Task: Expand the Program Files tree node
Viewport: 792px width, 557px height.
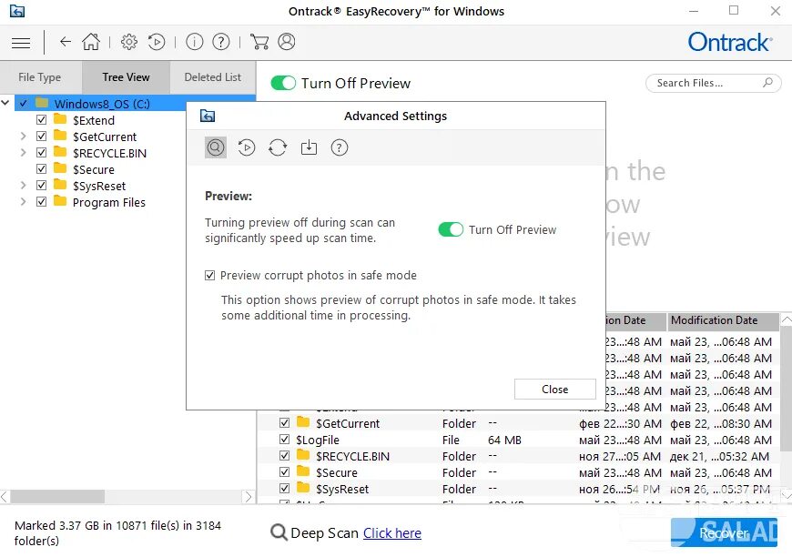Action: click(x=24, y=201)
